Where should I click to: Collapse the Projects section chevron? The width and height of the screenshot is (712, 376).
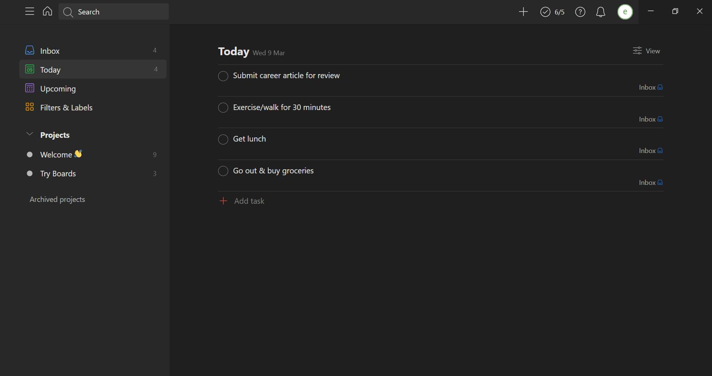click(x=30, y=134)
